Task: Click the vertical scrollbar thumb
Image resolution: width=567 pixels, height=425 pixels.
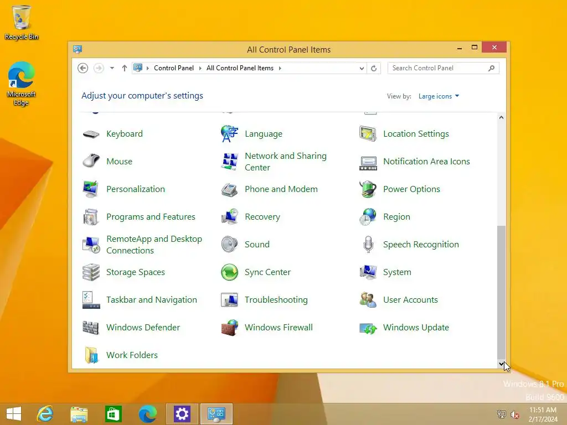Action: click(x=501, y=293)
